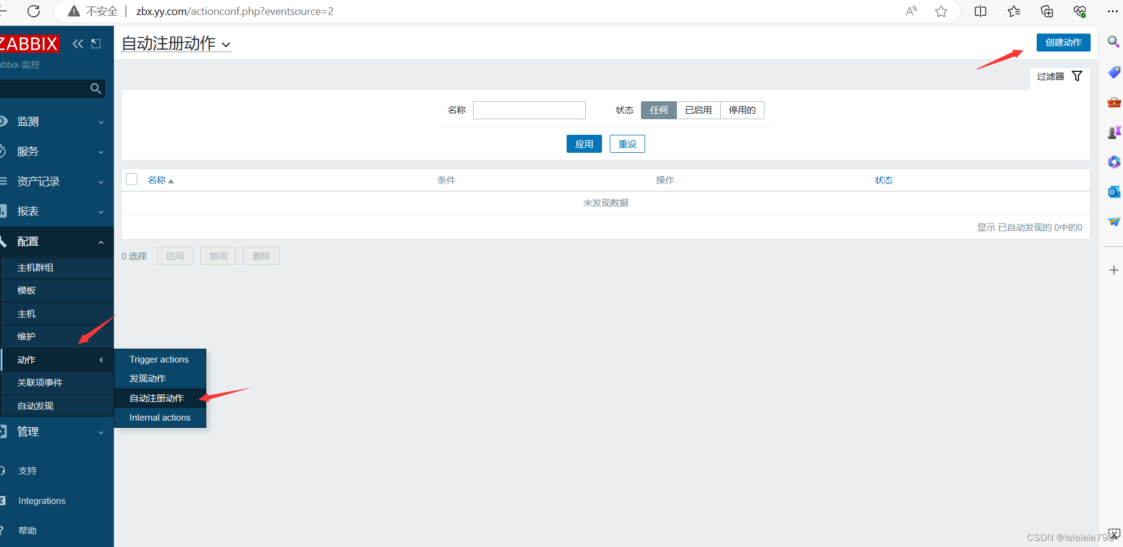
Task: Open the 自动注册动作 title dropdown
Action: pos(176,44)
